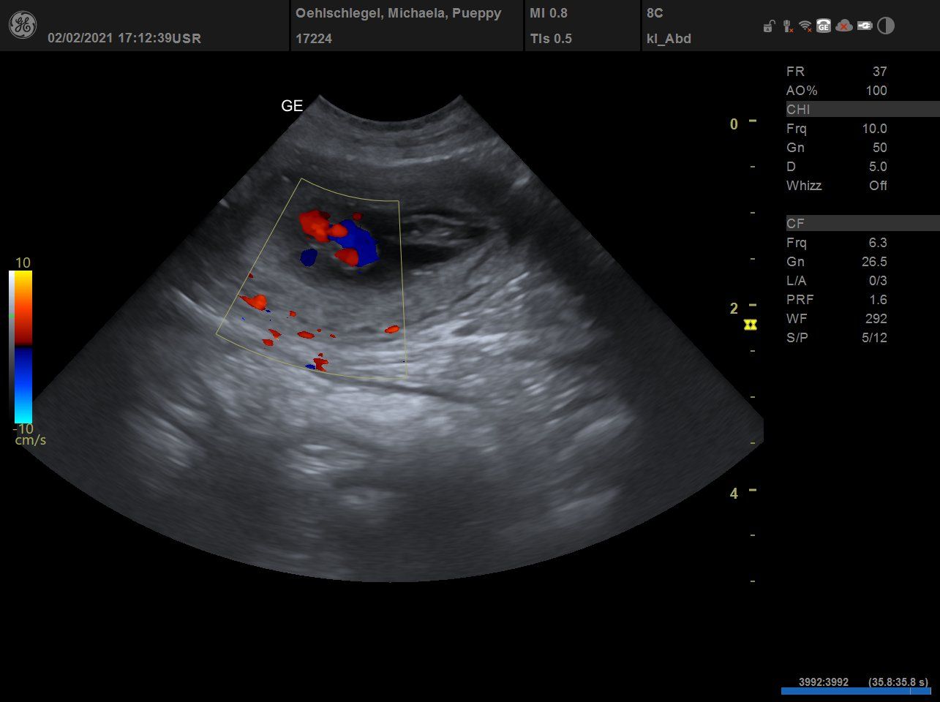Select the CHI parameter section header
Image resolution: width=940 pixels, height=702 pixels.
tap(862, 110)
